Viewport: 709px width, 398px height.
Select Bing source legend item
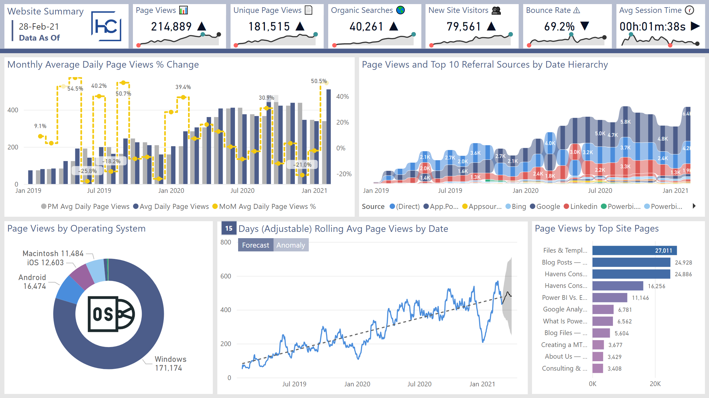[516, 206]
